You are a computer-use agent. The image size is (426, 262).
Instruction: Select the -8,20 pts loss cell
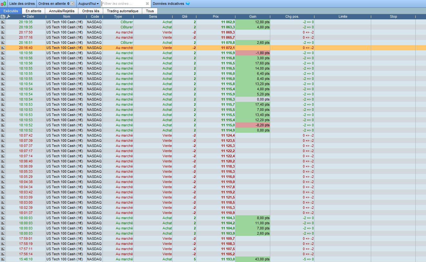pyautogui.click(x=253, y=125)
